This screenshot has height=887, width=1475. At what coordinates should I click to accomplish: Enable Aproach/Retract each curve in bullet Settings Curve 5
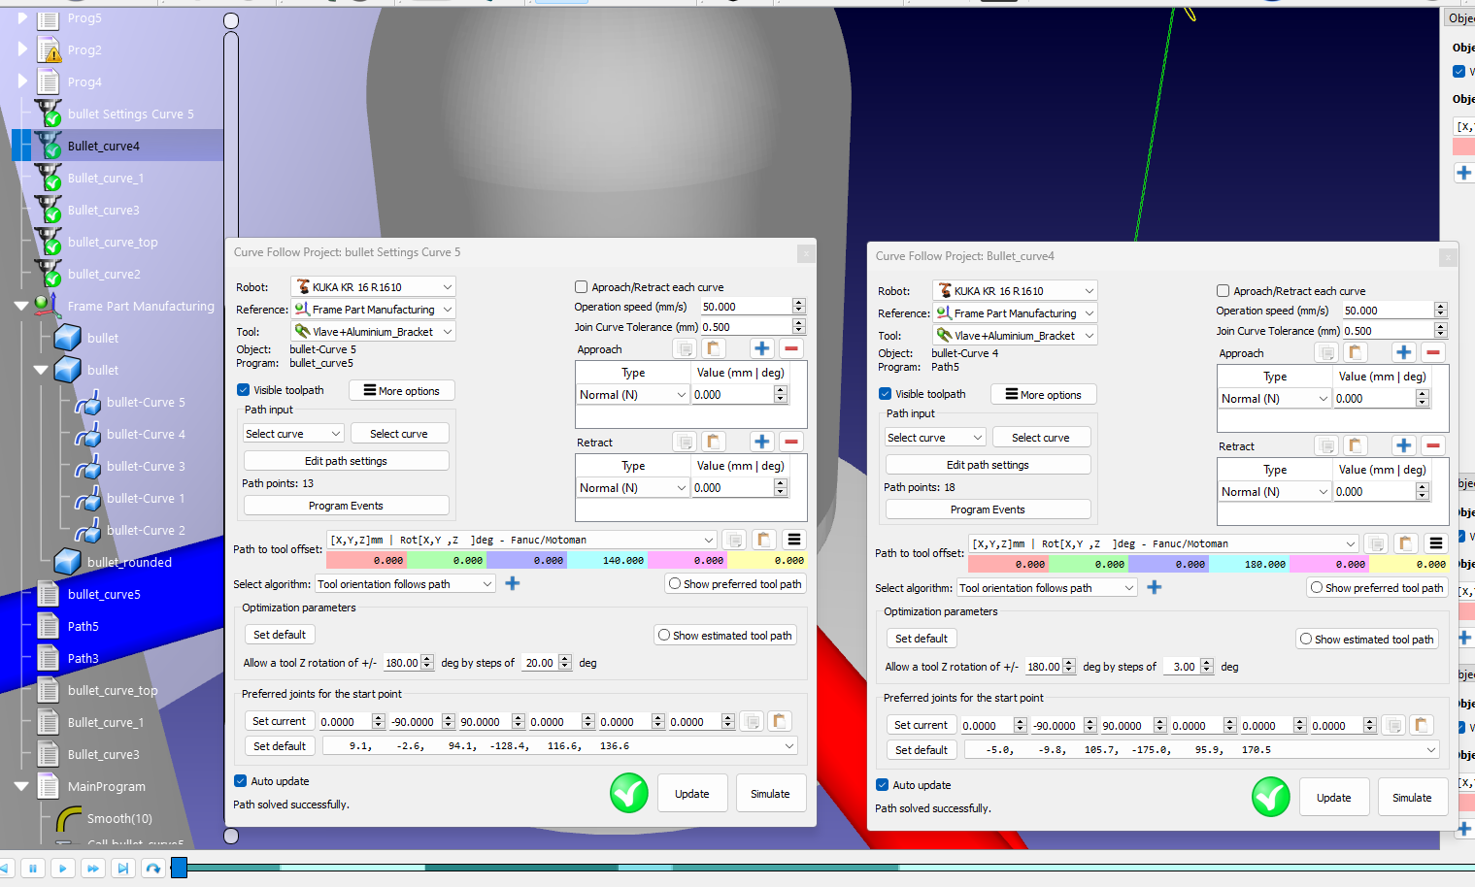(582, 287)
